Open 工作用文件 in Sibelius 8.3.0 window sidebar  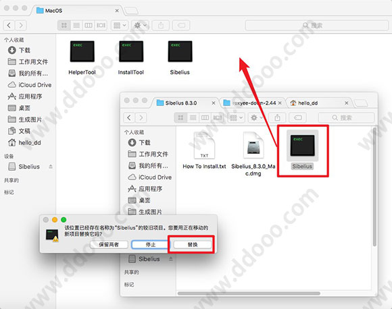click(x=148, y=154)
